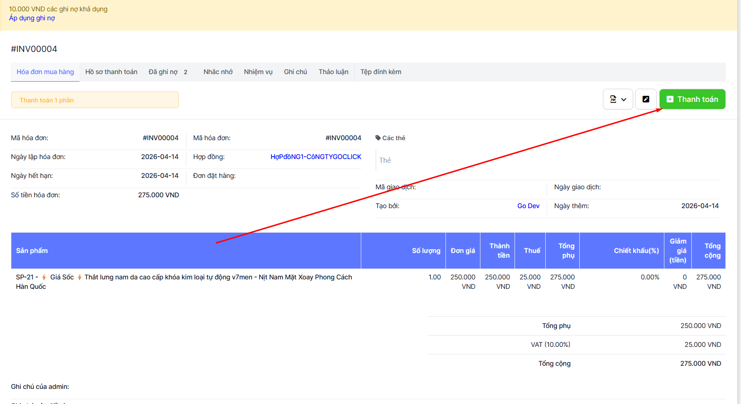Click the Thẻ tags input field
Image resolution: width=741 pixels, height=404 pixels.
point(544,160)
